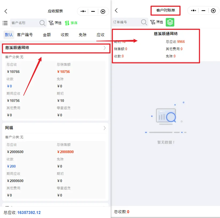Expand the 阿福 customer chevron
220x218 pixels.
pos(105,128)
